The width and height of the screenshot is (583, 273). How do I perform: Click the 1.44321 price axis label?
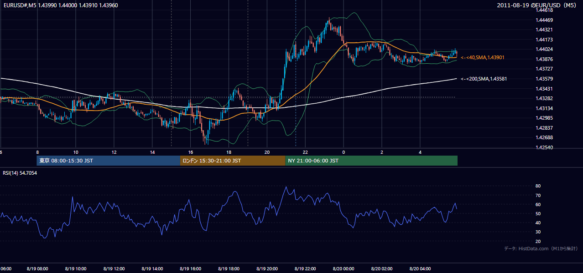544,30
